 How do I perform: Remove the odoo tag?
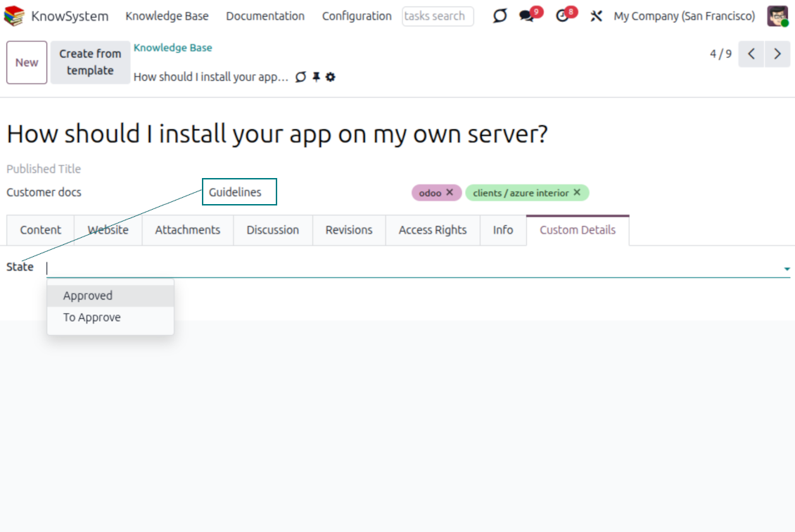(x=450, y=192)
